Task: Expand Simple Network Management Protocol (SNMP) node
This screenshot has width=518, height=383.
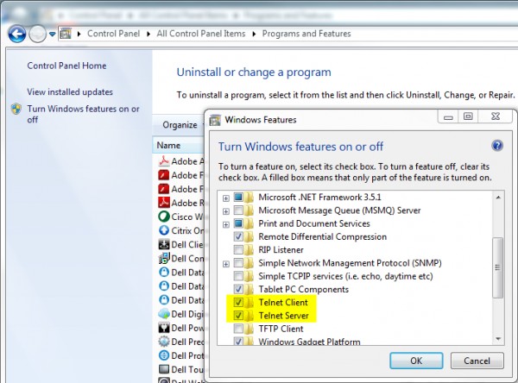Action: coord(226,264)
